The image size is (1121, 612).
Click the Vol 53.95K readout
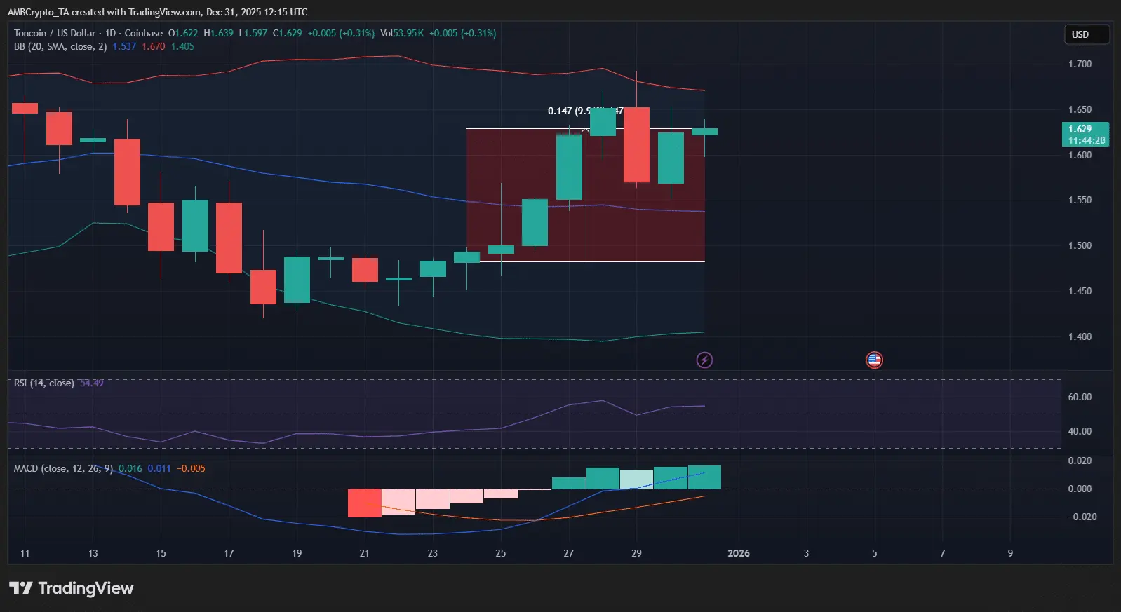coord(402,33)
